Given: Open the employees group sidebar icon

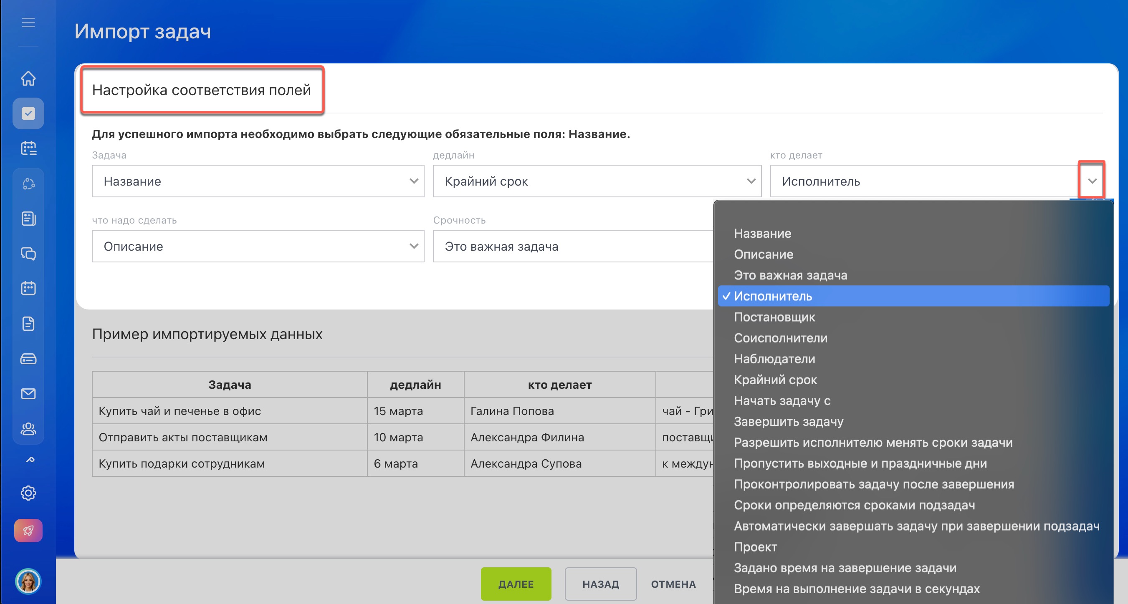Looking at the screenshot, I should click(x=28, y=428).
